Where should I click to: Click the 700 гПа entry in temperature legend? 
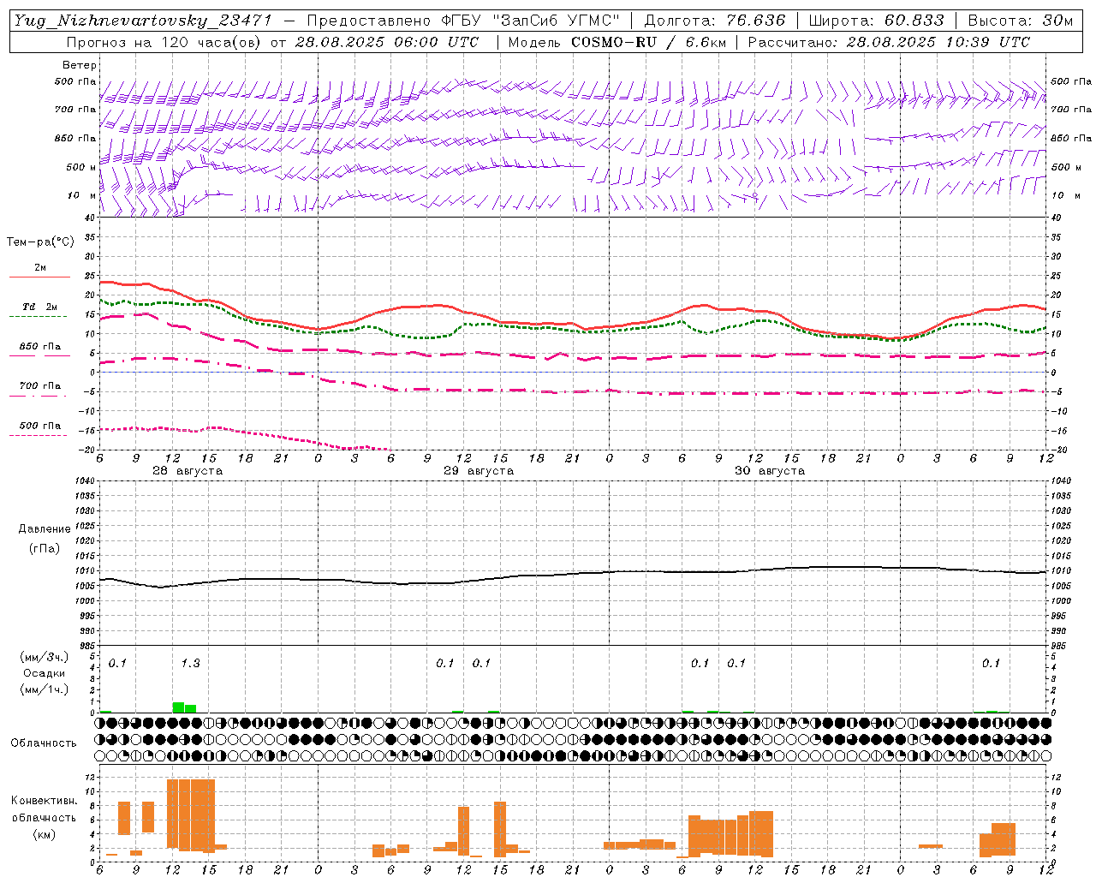pos(39,386)
